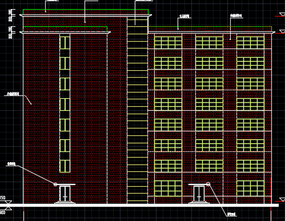Select the central yellow-striped stairwell column

click(x=137, y=110)
